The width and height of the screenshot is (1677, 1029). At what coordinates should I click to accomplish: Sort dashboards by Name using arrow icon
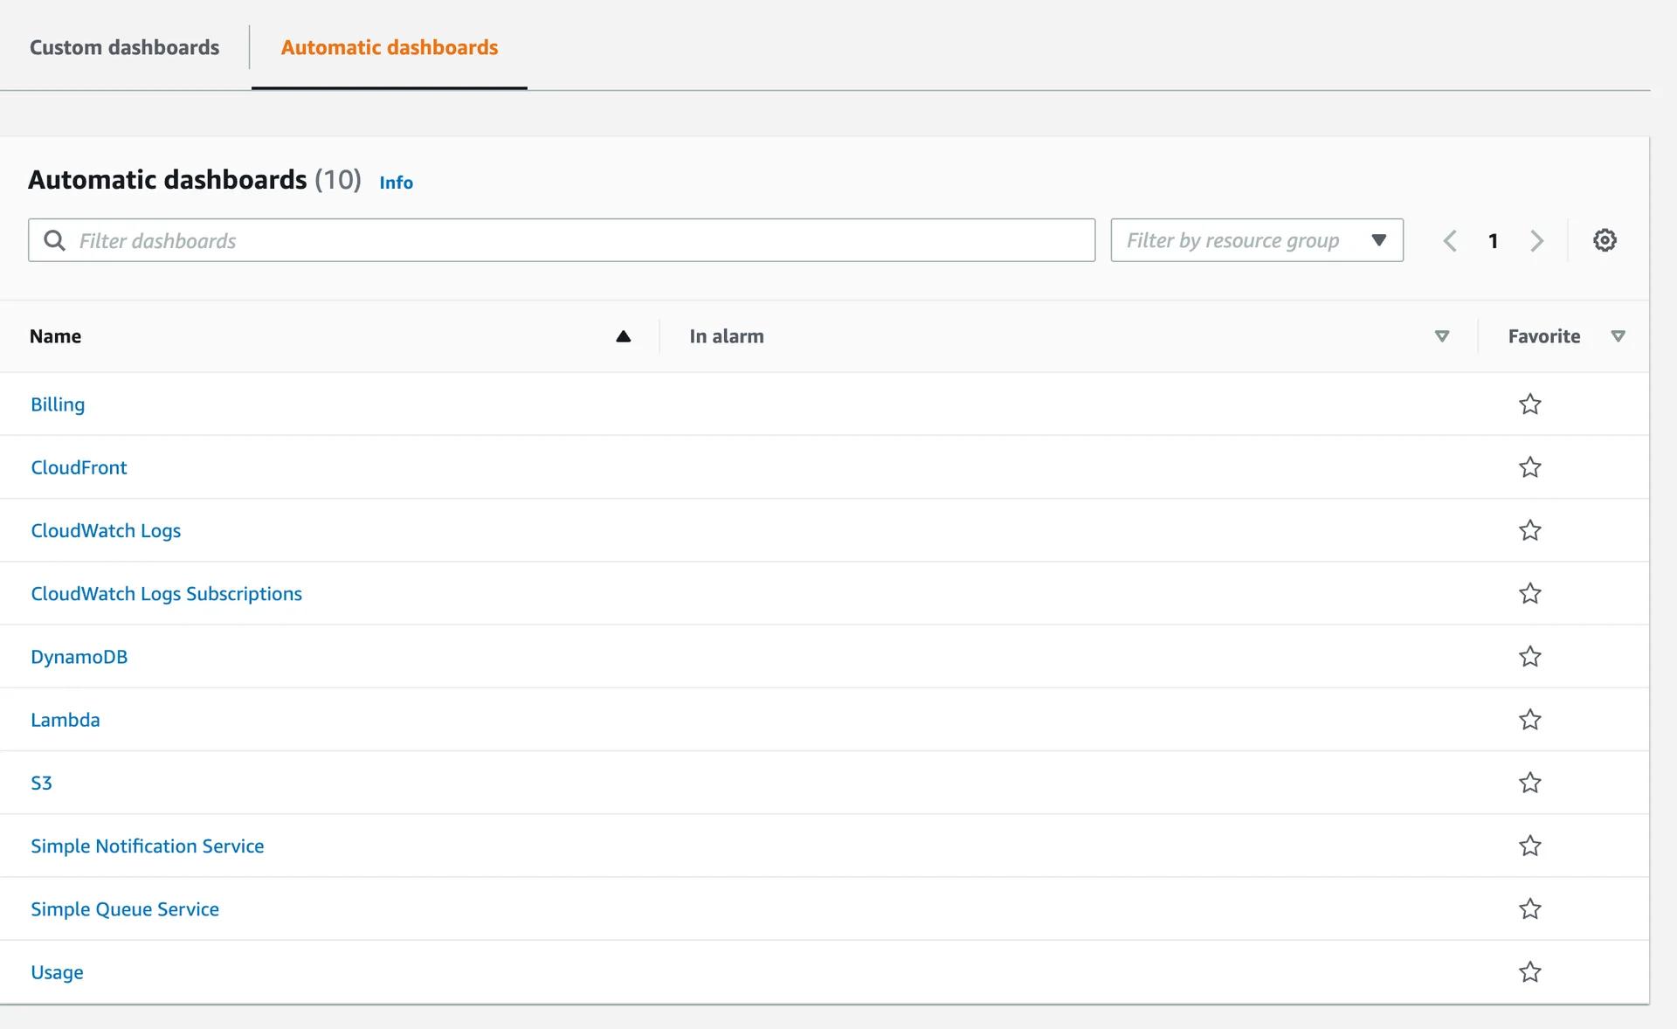pyautogui.click(x=623, y=335)
